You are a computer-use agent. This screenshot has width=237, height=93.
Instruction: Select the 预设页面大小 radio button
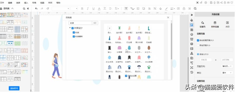(198, 45)
